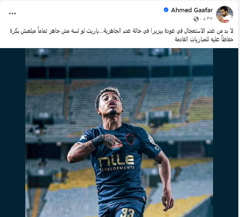Open the Ahmed Gaafar profile name link

tap(192, 10)
